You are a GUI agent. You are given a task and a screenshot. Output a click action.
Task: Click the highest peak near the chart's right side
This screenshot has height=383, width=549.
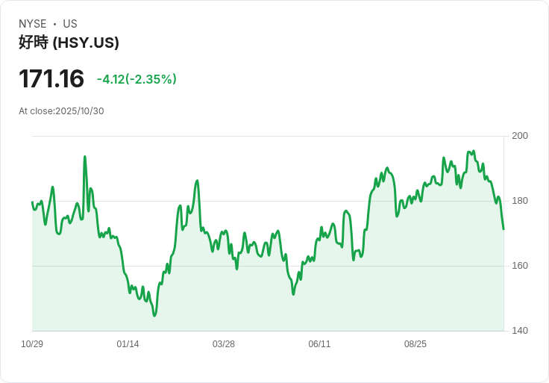pyautogui.click(x=473, y=151)
